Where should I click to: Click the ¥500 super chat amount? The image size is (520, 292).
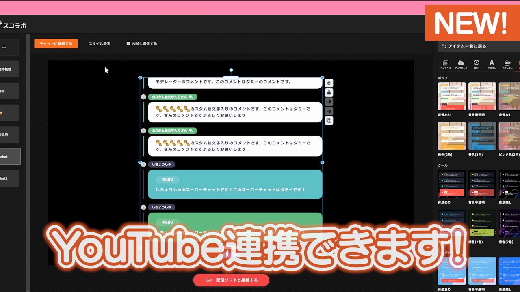coord(167,222)
